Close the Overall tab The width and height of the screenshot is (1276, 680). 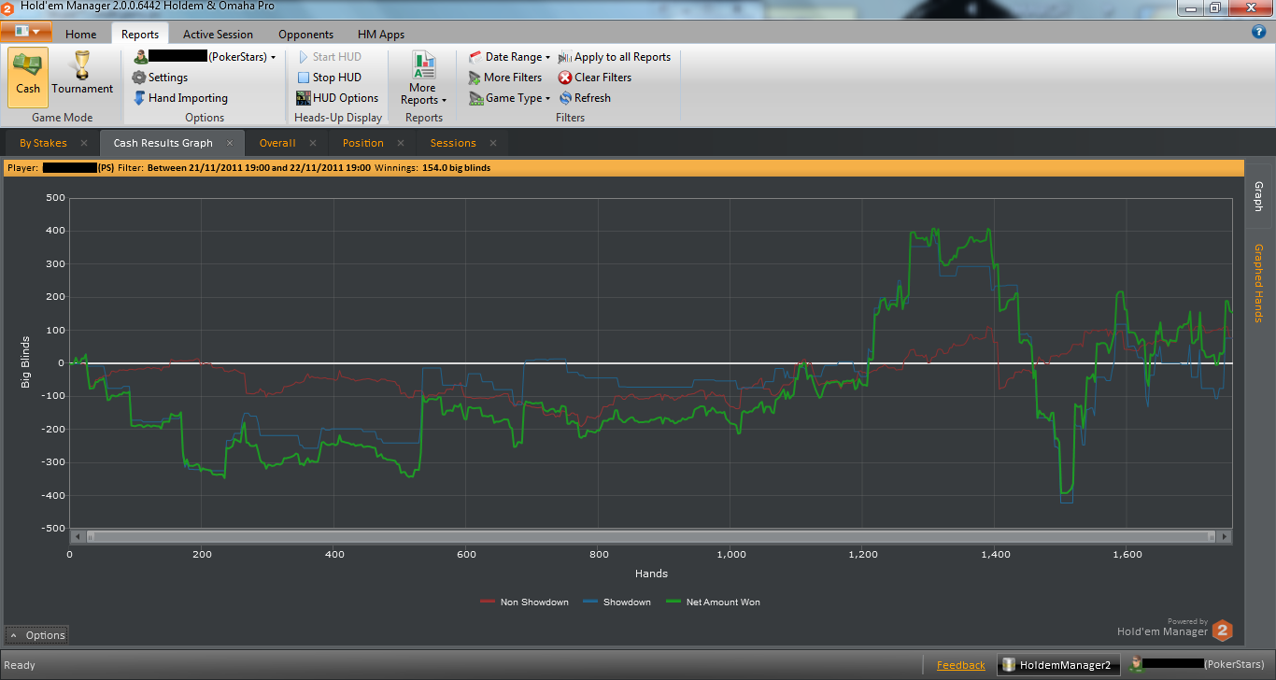(x=313, y=143)
